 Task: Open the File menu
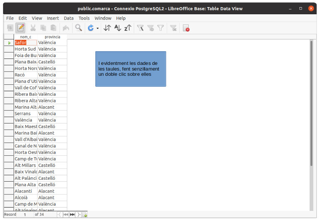coord(10,18)
